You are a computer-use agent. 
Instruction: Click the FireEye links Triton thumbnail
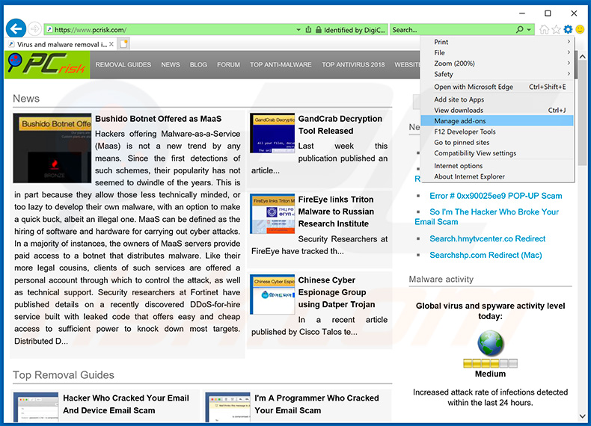(x=272, y=214)
